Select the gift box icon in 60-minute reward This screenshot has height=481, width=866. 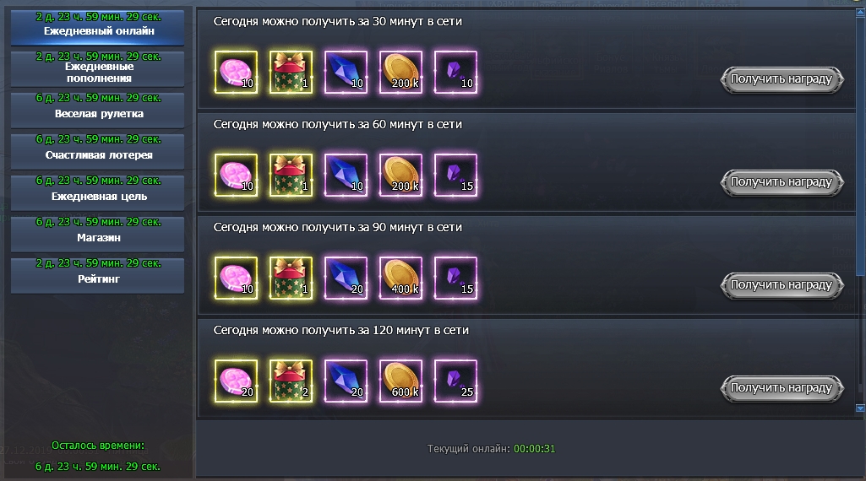click(x=291, y=176)
